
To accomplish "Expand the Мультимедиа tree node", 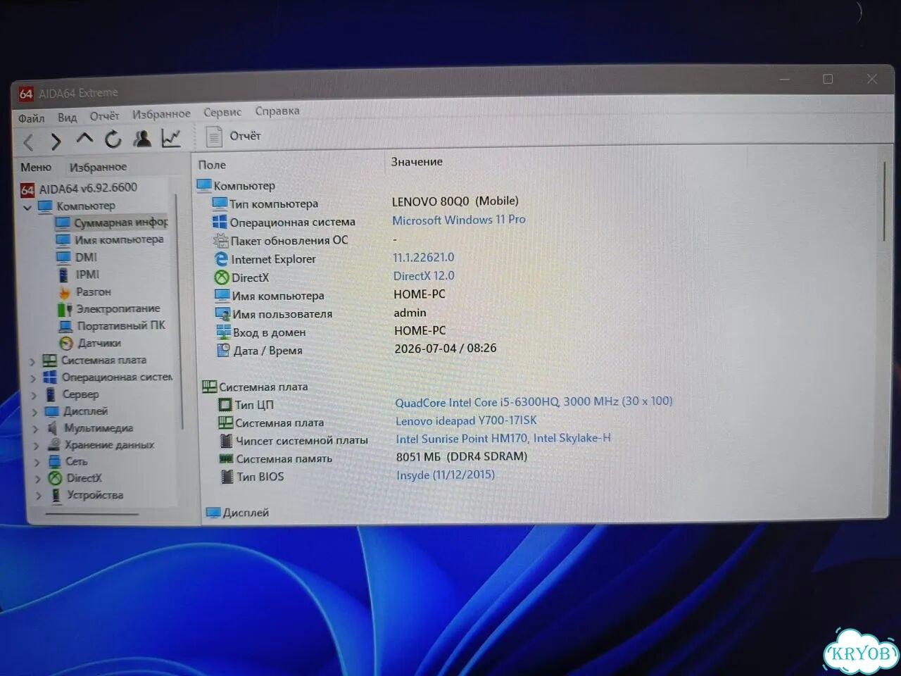I will pos(35,429).
